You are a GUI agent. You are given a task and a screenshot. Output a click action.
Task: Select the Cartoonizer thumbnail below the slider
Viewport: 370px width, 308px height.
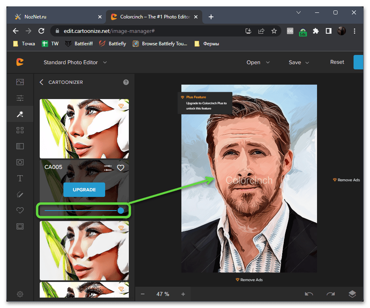coord(84,251)
